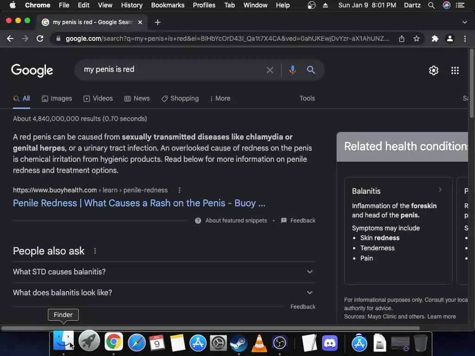Open the Google apps grid
The height and width of the screenshot is (356, 475).
[x=455, y=70]
